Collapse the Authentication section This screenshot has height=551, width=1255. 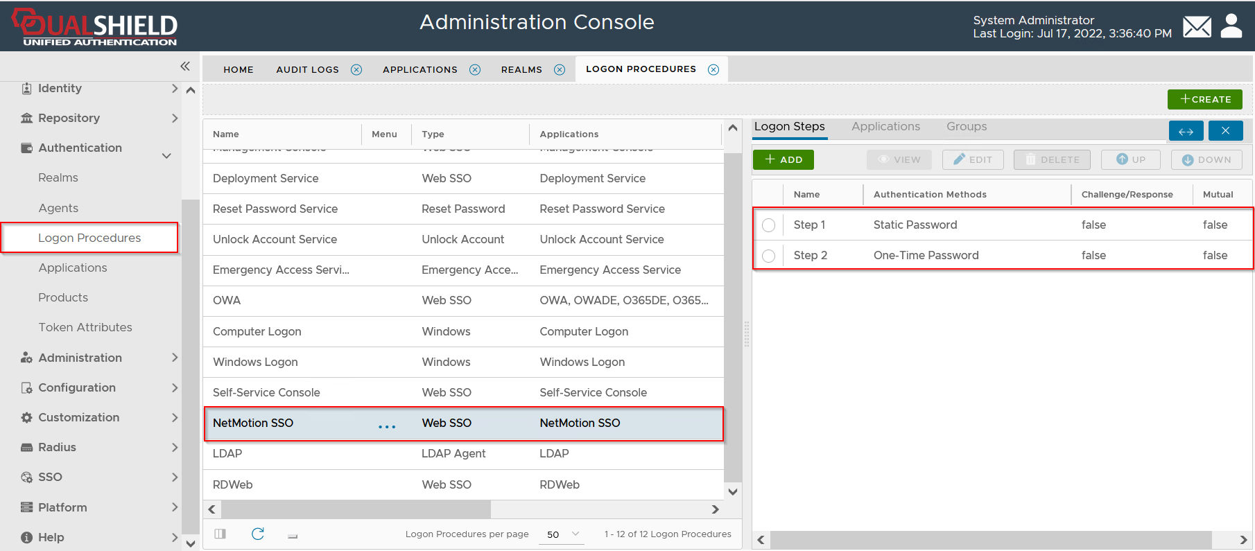[x=166, y=156]
